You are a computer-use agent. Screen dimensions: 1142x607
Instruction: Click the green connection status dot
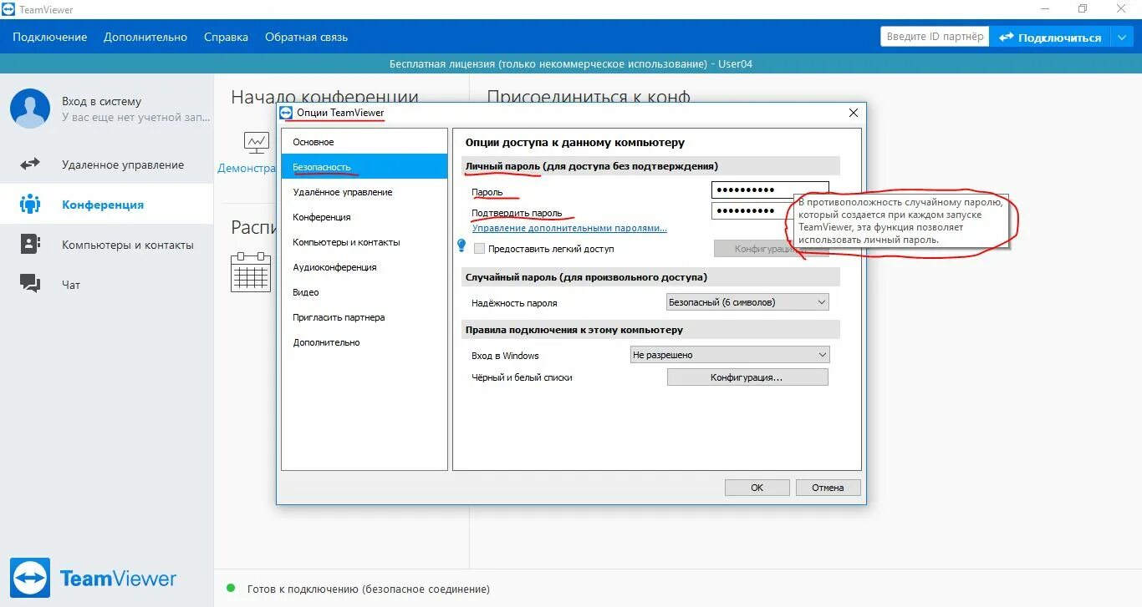[x=231, y=588]
